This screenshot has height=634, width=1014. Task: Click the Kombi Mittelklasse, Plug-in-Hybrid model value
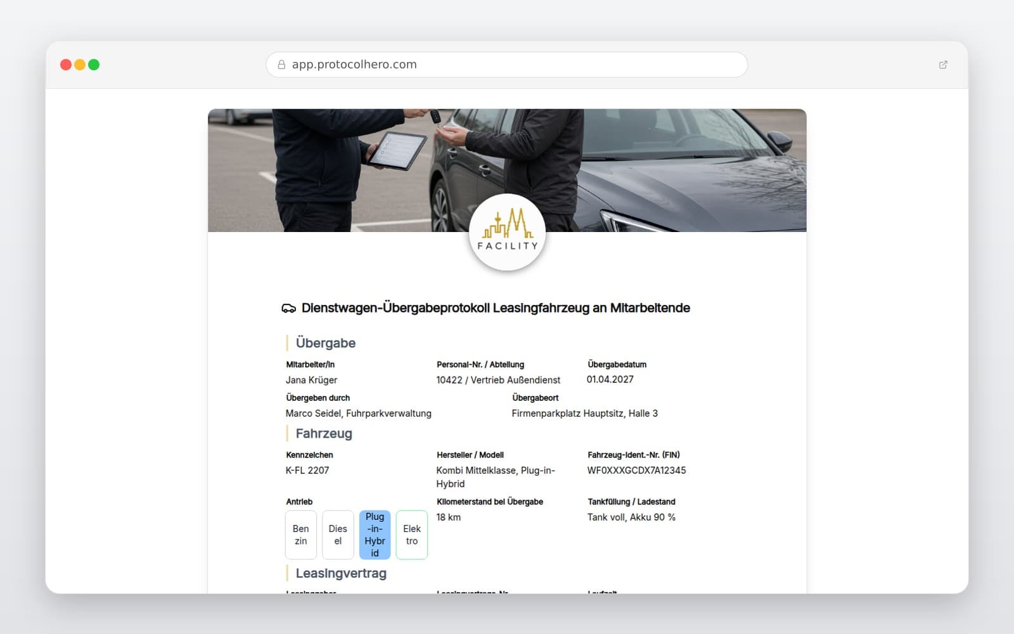pos(496,477)
